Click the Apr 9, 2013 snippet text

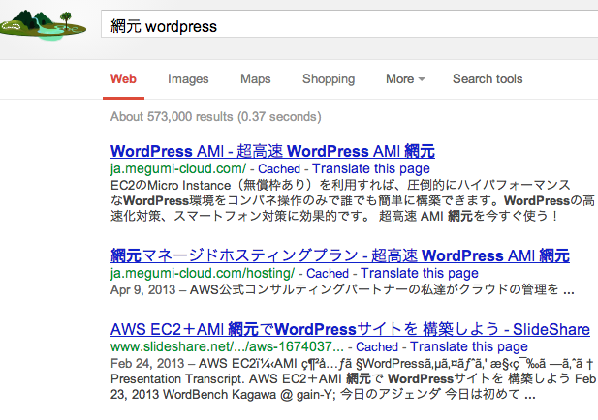342,289
